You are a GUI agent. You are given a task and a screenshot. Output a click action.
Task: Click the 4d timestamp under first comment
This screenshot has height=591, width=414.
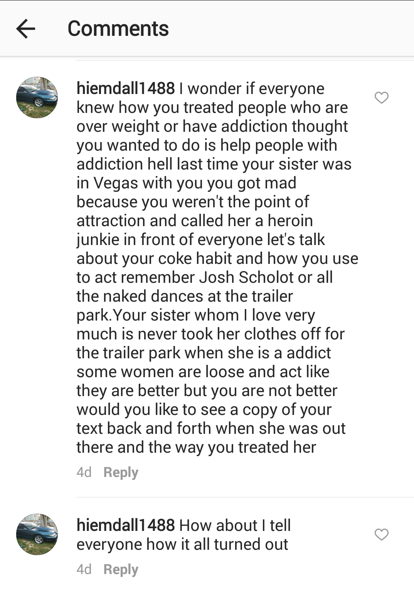tap(84, 472)
